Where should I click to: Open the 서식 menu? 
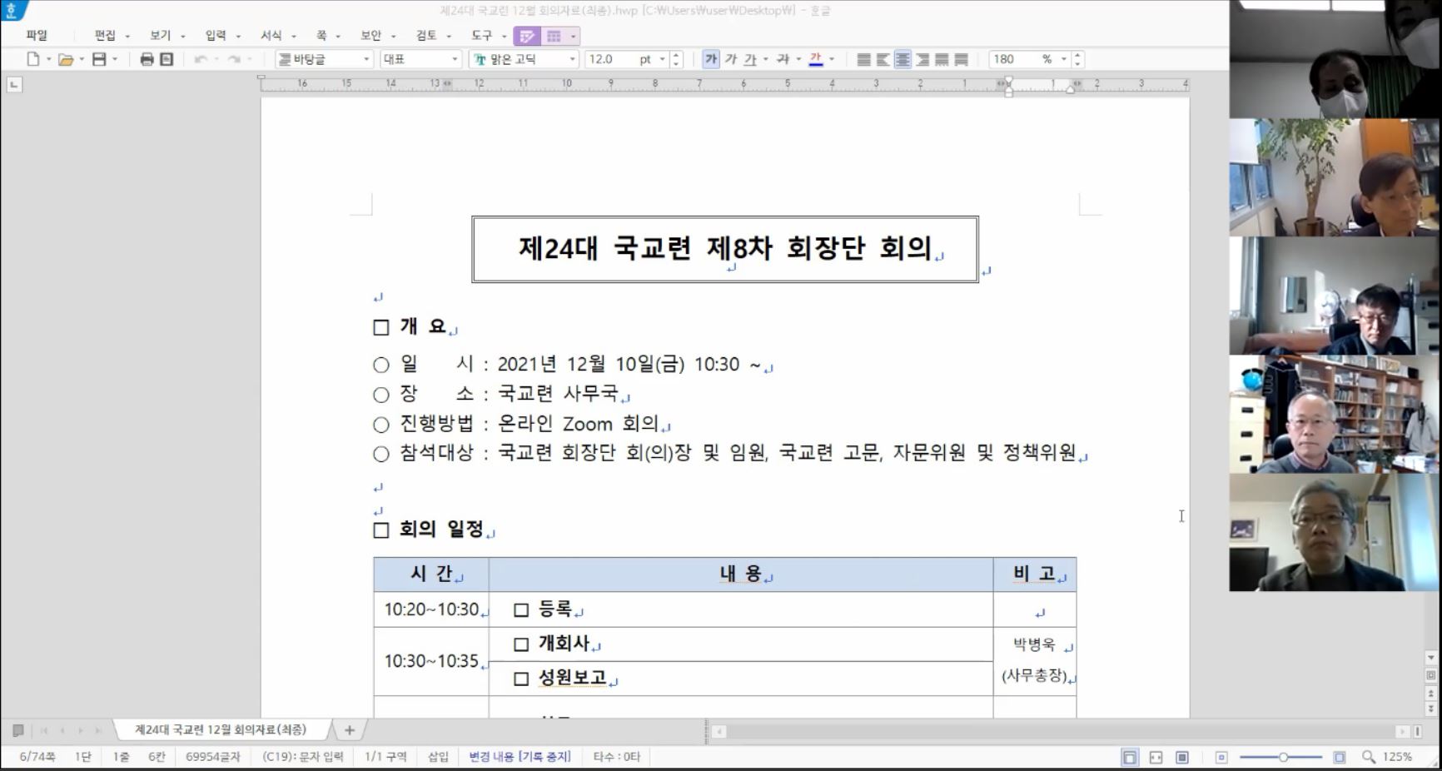click(271, 35)
